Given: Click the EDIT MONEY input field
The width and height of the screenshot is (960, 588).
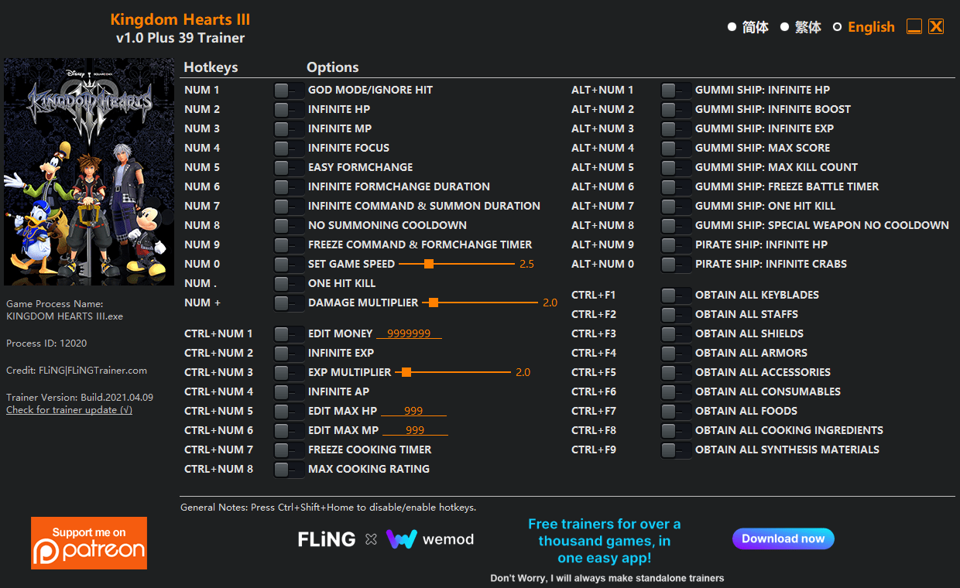Looking at the screenshot, I should coord(410,333).
